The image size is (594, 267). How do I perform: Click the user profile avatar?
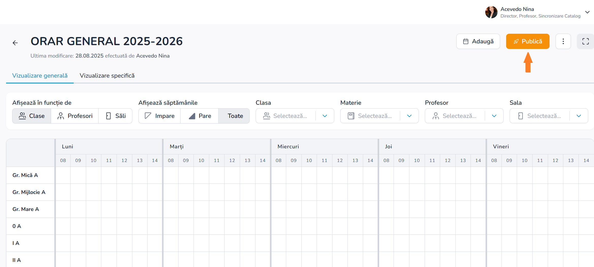(491, 12)
